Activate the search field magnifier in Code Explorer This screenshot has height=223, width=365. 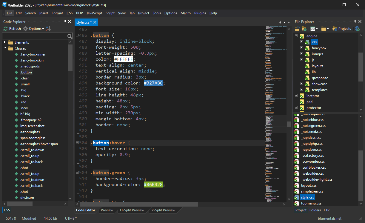[x=70, y=36]
